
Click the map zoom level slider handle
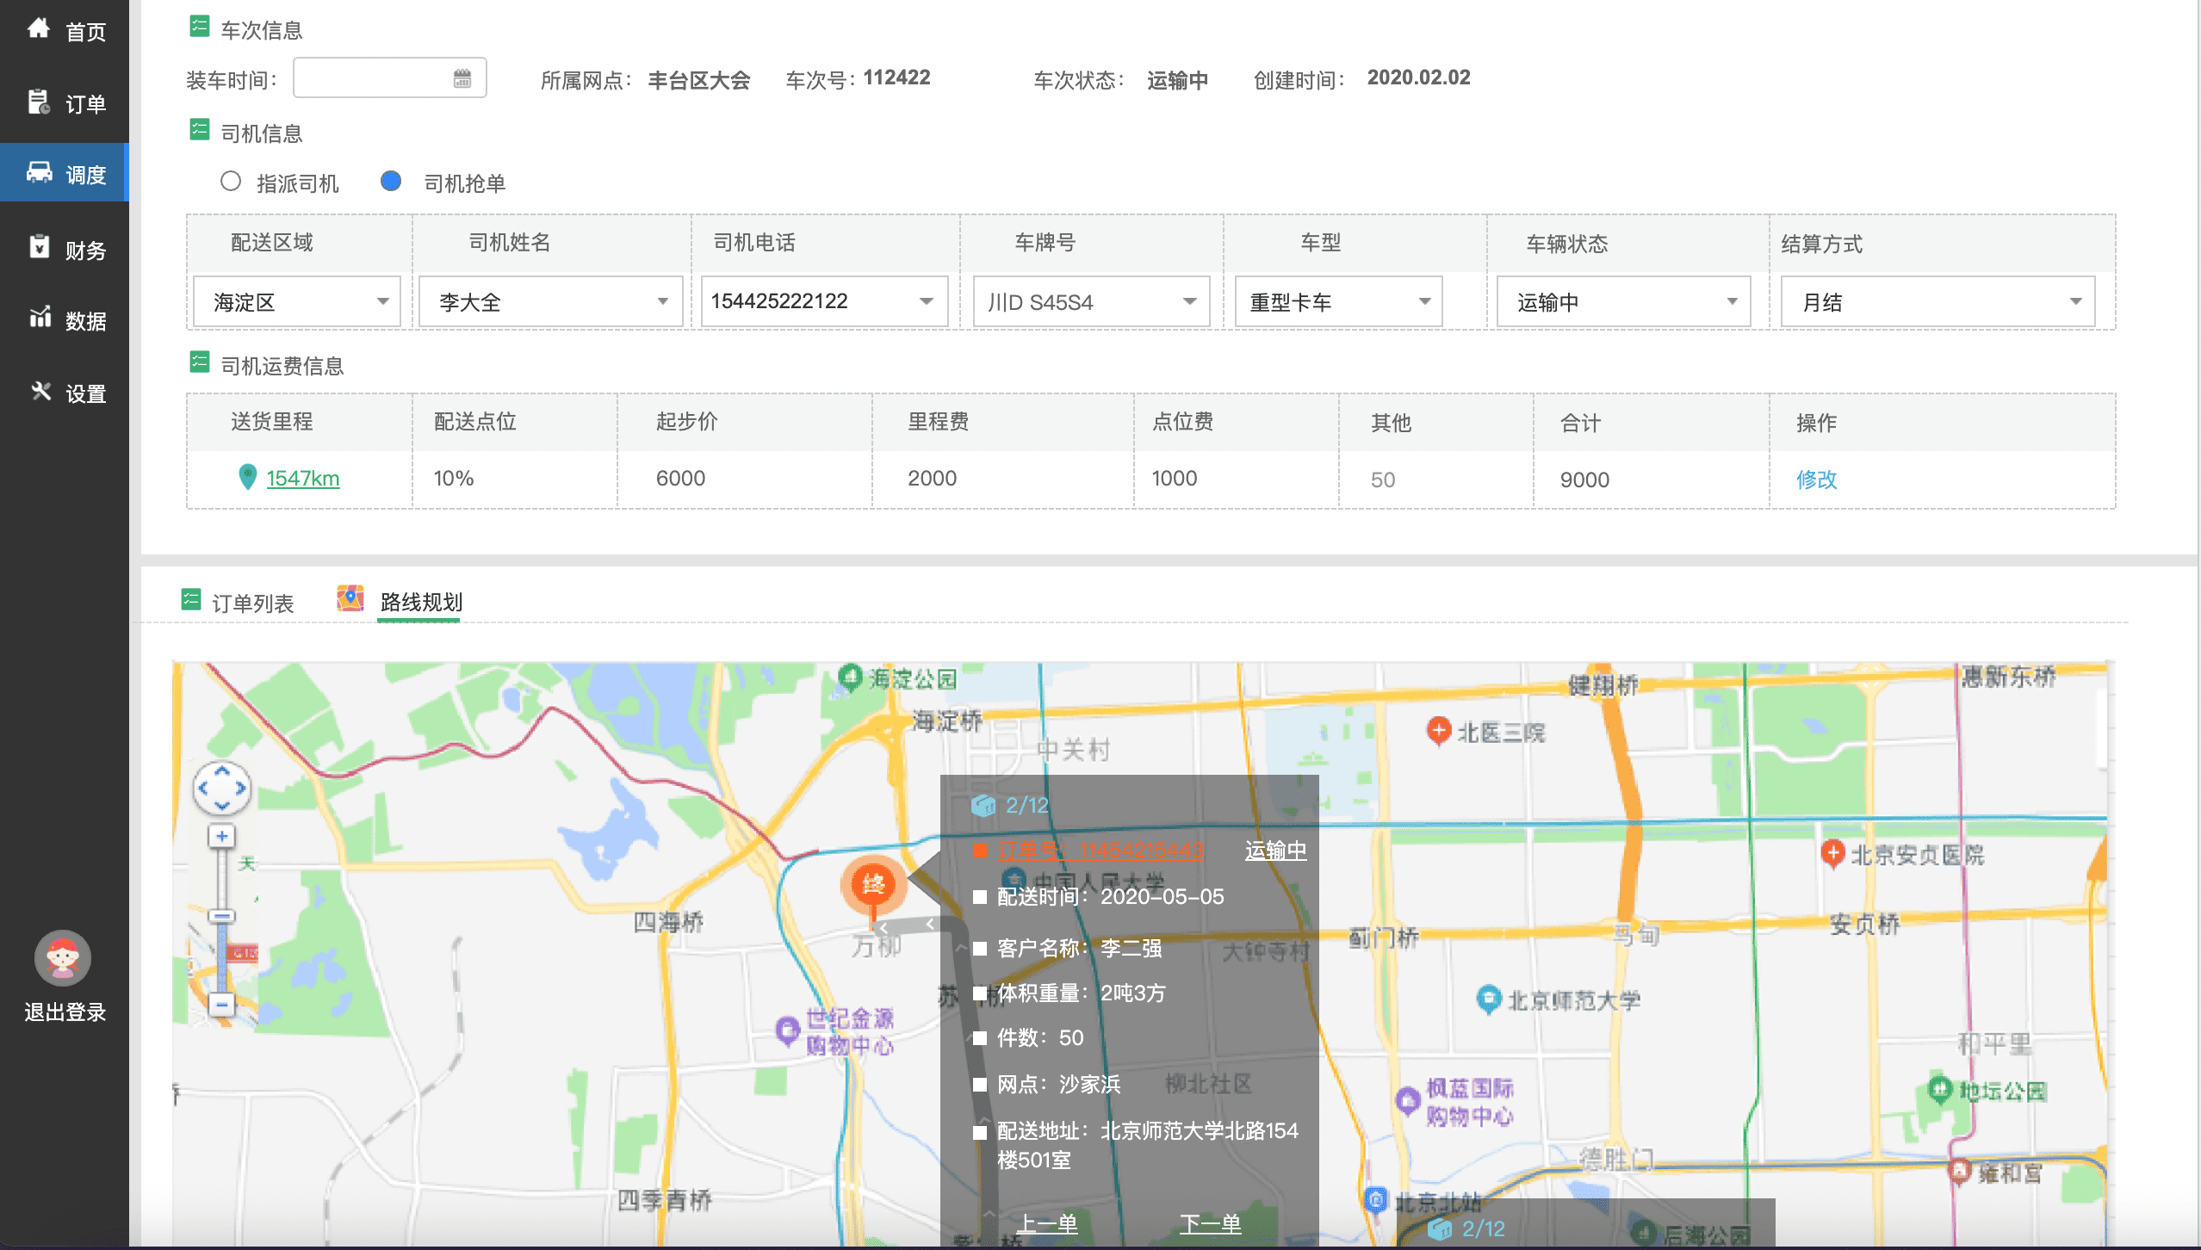222,916
